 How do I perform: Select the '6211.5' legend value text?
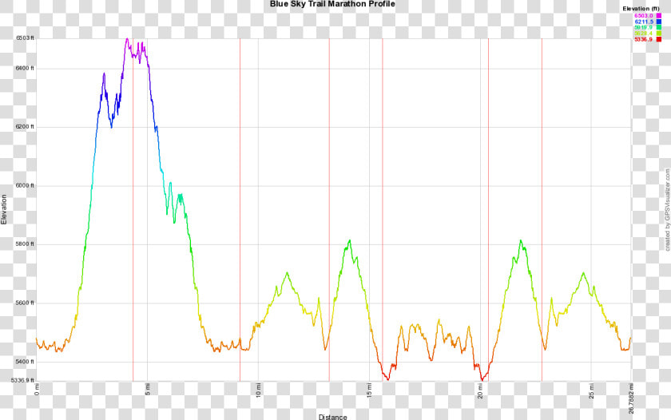point(644,22)
